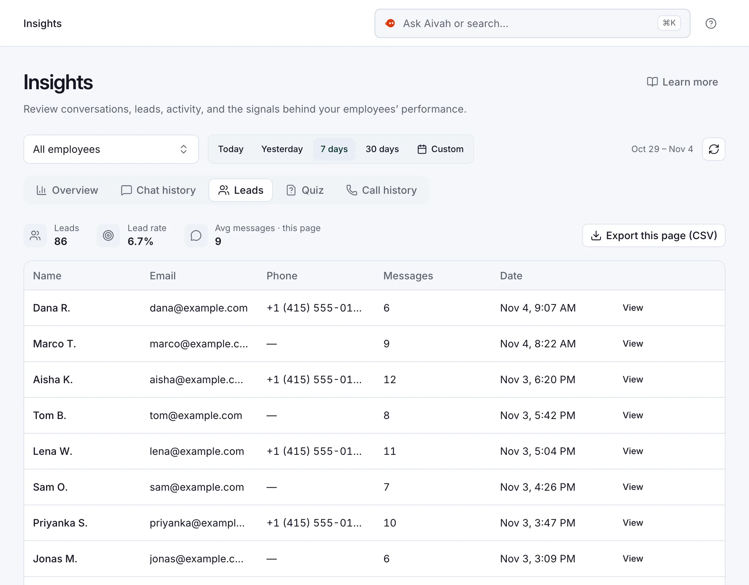749x585 pixels.
Task: Click the dana@example.com email cell
Action: [x=199, y=308]
